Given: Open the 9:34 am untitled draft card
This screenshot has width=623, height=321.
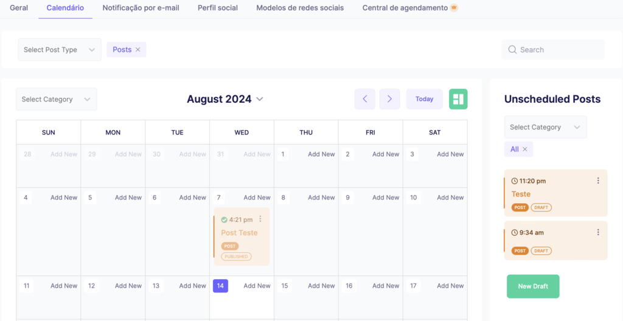Looking at the screenshot, I should click(x=555, y=241).
